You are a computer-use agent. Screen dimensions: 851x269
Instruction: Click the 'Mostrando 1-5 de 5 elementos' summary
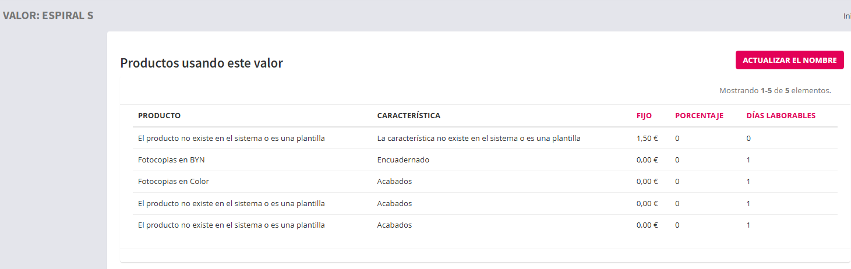coord(775,90)
